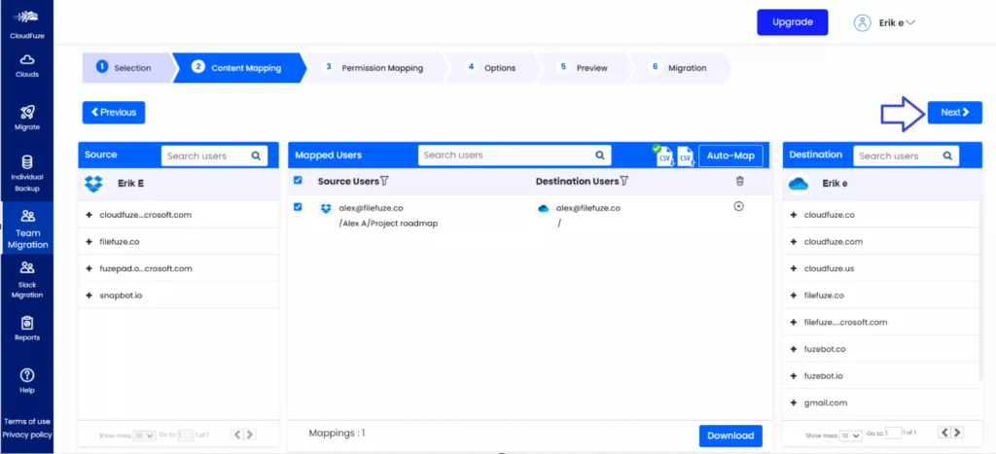Open Slack Migration in sidebar
This screenshot has height=454, width=996.
coord(26,279)
